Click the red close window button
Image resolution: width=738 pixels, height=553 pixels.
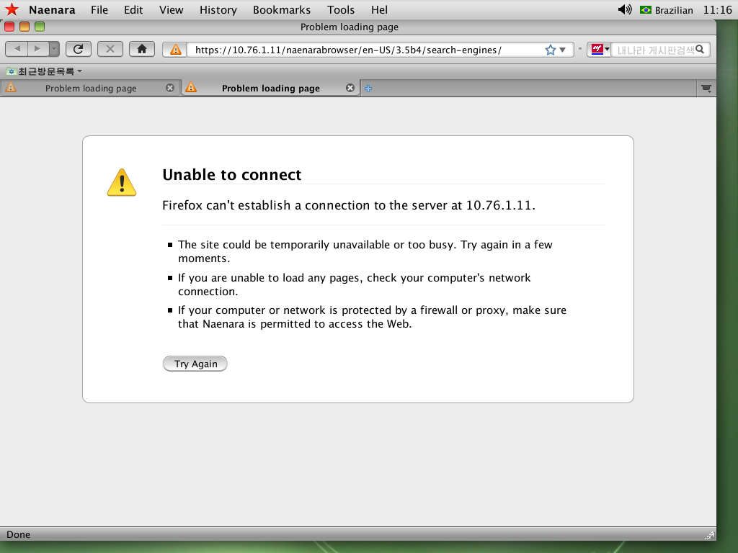click(x=9, y=27)
